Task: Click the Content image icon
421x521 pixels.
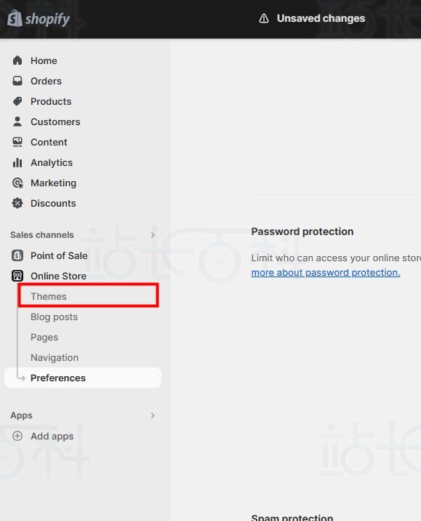Action: pyautogui.click(x=17, y=142)
